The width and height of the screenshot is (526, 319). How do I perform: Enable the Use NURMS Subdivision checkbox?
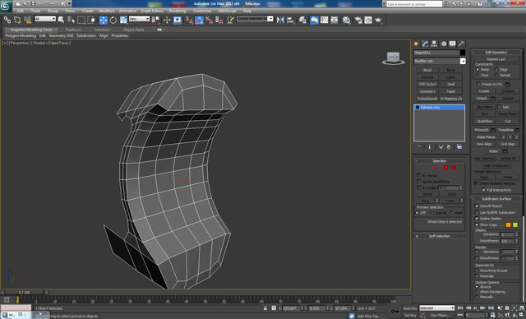click(477, 212)
